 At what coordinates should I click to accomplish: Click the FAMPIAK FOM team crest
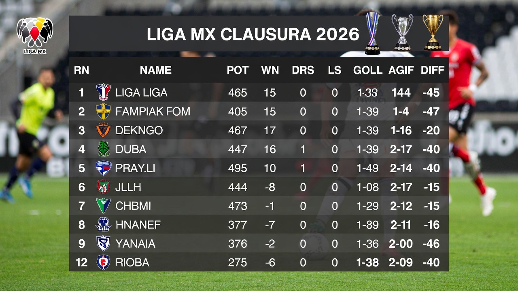(103, 111)
